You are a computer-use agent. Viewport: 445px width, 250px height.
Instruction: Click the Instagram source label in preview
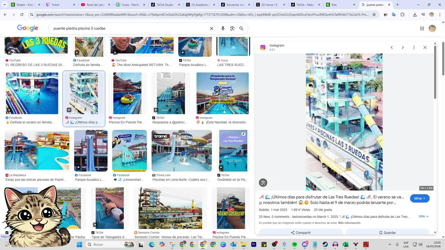click(x=277, y=45)
